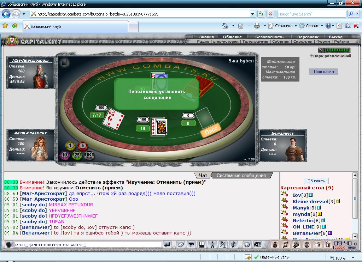
Task: Click the Add to Favorites icon
Action: tap(15, 25)
